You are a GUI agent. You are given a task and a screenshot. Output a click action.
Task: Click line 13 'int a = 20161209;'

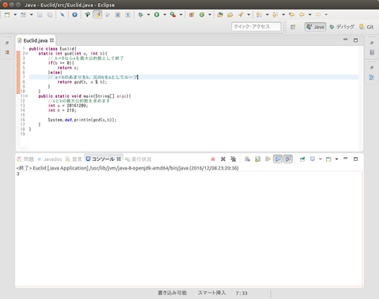(68, 106)
